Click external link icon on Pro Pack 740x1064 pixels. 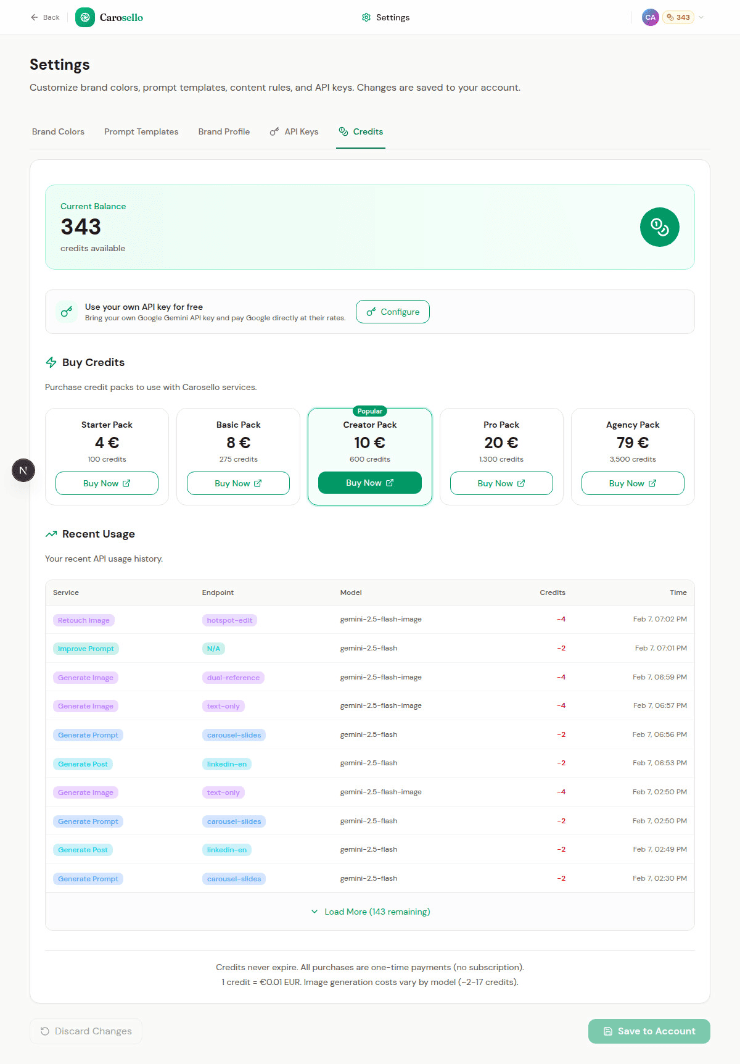click(521, 483)
